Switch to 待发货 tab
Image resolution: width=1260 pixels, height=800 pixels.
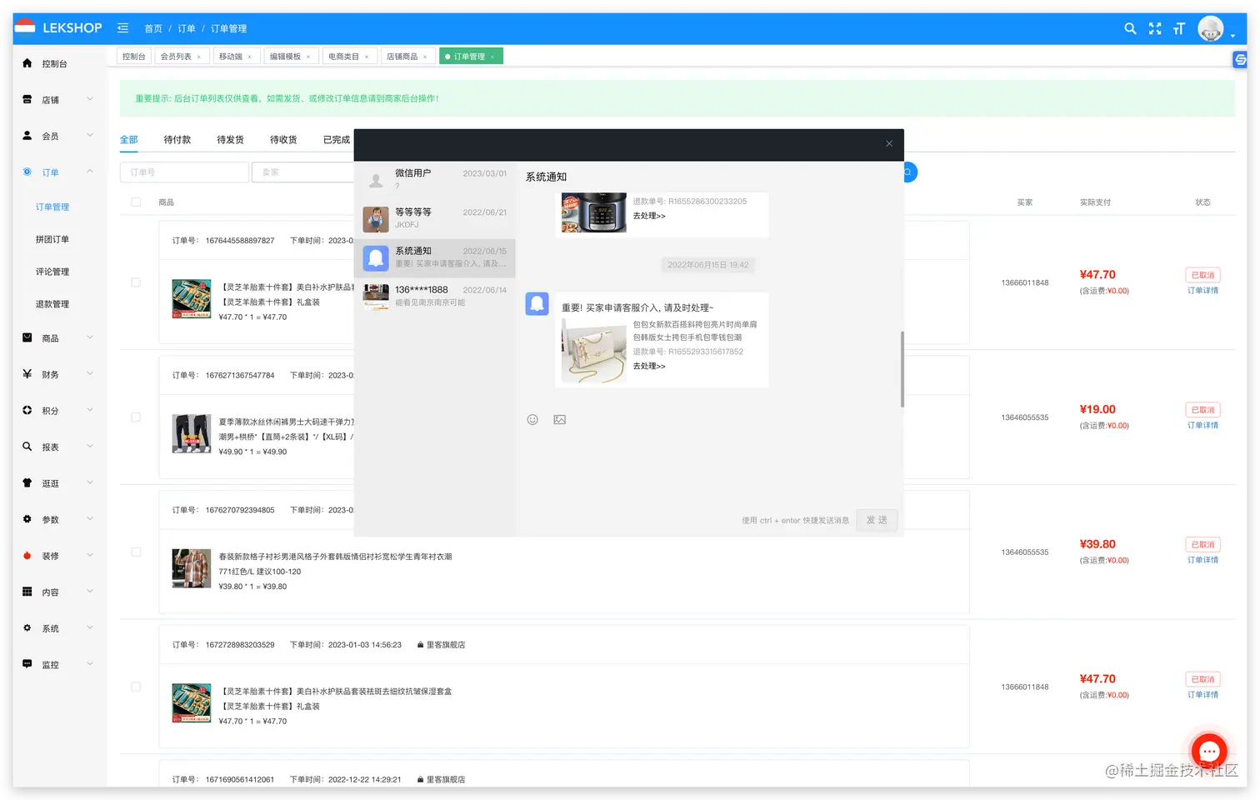point(231,139)
